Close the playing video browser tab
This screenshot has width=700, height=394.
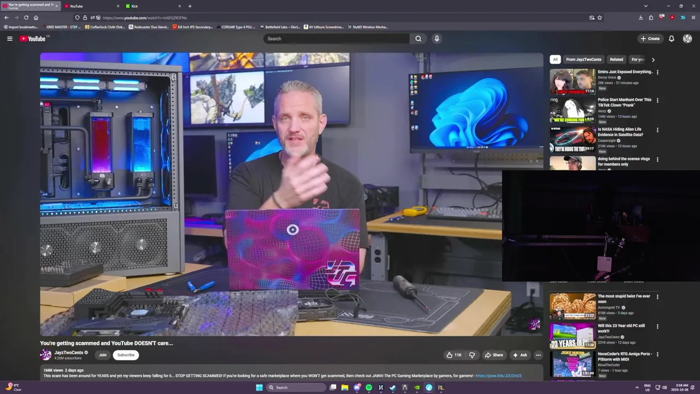[56, 6]
